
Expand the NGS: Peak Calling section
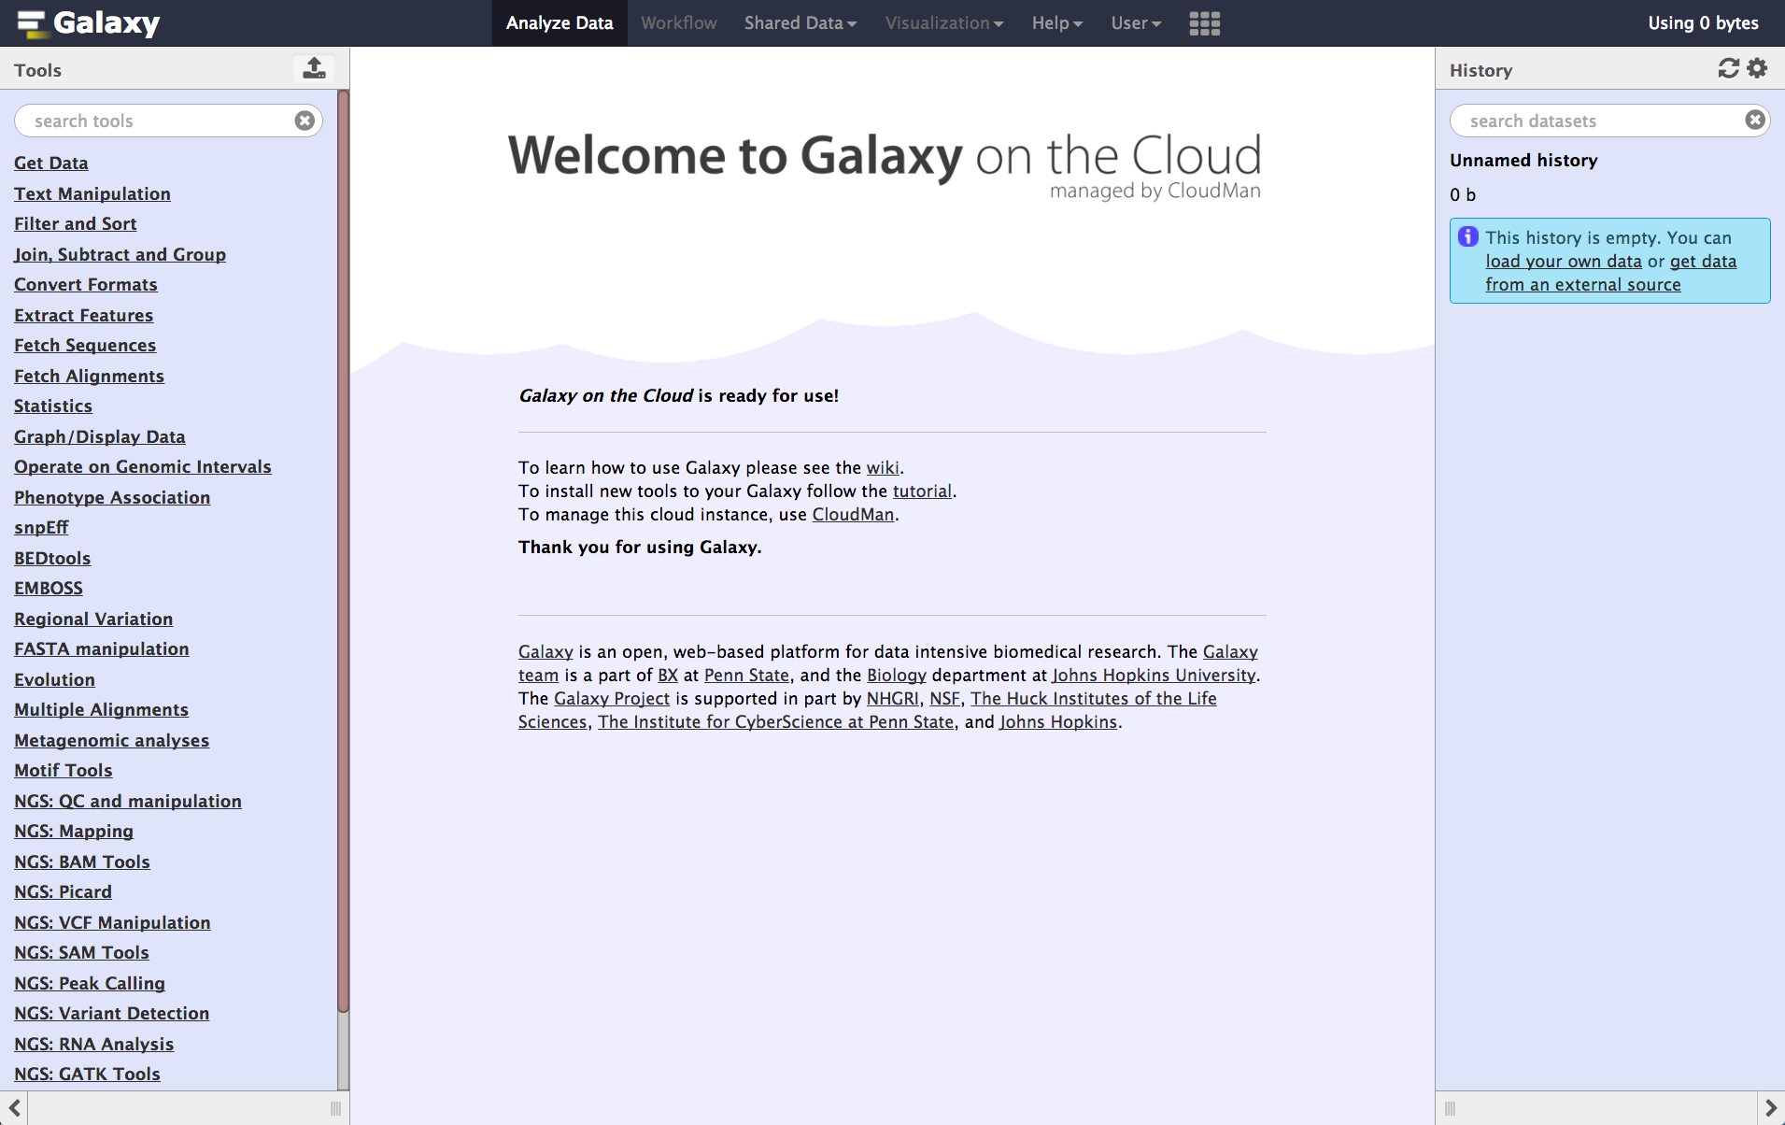[90, 983]
